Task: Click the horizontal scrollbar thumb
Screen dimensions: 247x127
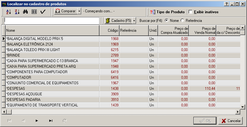Action: tap(9, 112)
